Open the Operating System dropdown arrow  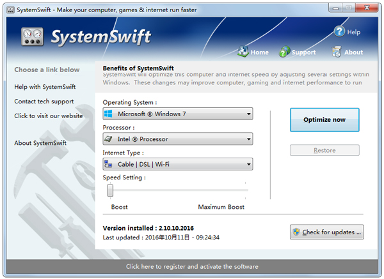pos(248,114)
